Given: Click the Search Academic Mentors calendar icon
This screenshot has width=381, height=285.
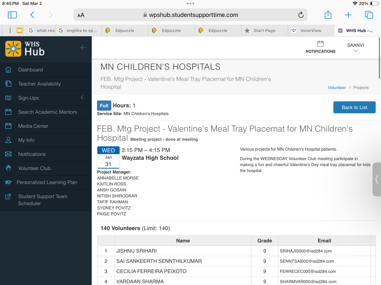Looking at the screenshot, I should (x=8, y=112).
